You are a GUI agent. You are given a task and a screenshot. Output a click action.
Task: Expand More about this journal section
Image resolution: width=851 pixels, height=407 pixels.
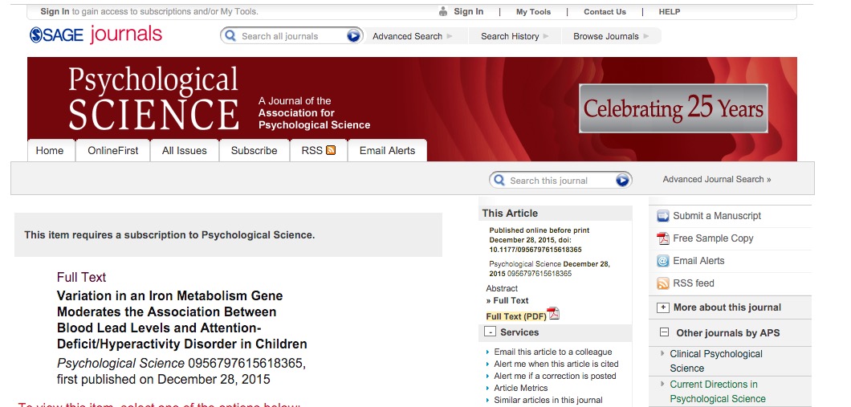(x=662, y=307)
